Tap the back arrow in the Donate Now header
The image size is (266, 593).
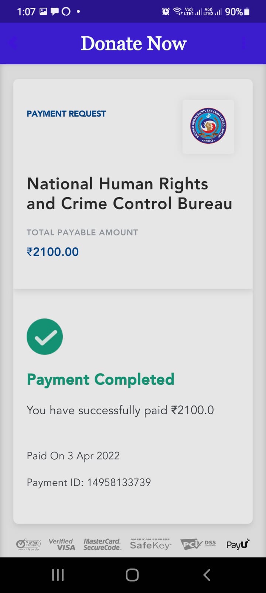click(13, 43)
